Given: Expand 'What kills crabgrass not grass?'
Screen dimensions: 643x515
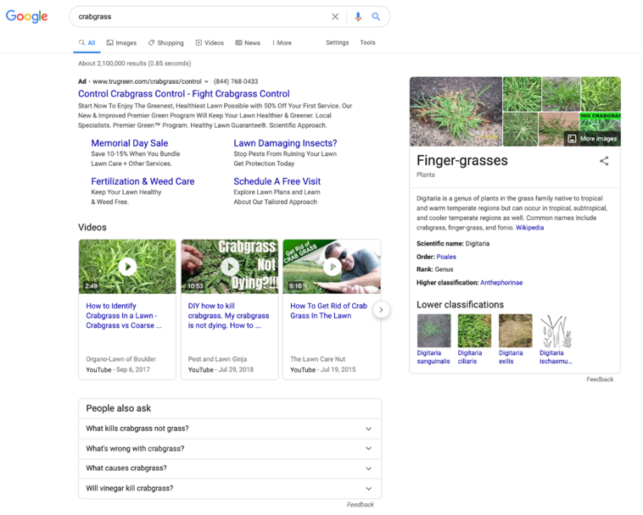Looking at the screenshot, I should [230, 429].
